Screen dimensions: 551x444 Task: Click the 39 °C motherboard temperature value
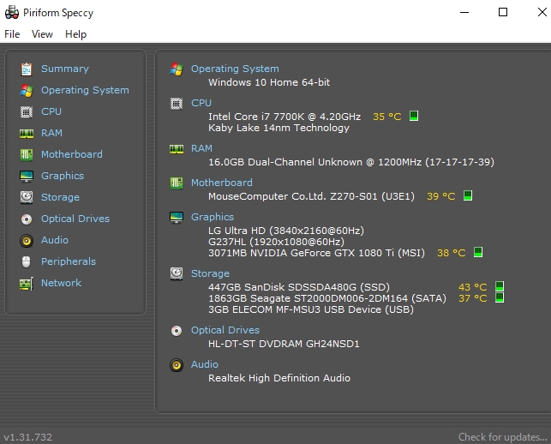441,196
